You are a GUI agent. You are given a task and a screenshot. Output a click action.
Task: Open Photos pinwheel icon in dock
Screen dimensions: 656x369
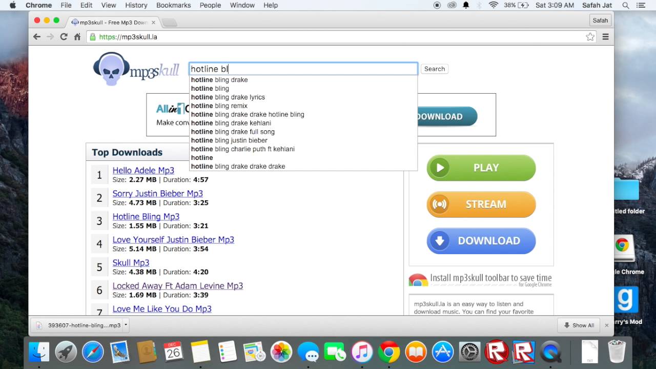coord(281,352)
